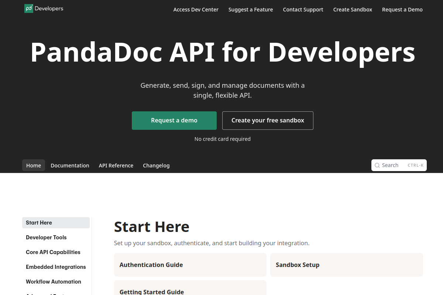The height and width of the screenshot is (295, 443).
Task: Open the Access Dev Center link
Action: (x=196, y=10)
